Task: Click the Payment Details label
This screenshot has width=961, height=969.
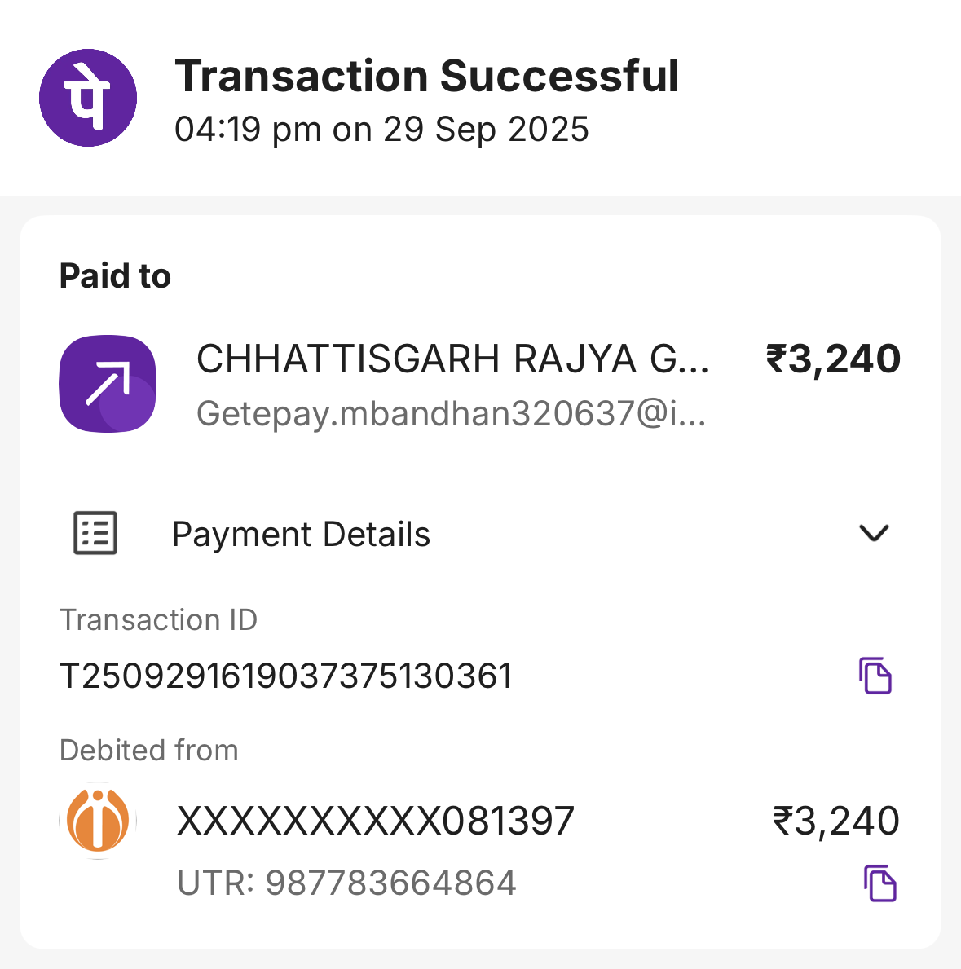Action: (301, 535)
